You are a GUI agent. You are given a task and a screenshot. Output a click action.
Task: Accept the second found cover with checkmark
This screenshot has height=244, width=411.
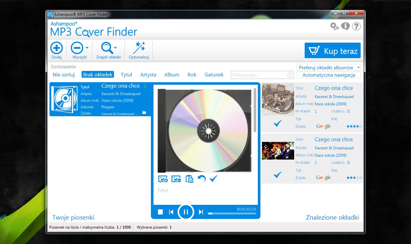(278, 175)
